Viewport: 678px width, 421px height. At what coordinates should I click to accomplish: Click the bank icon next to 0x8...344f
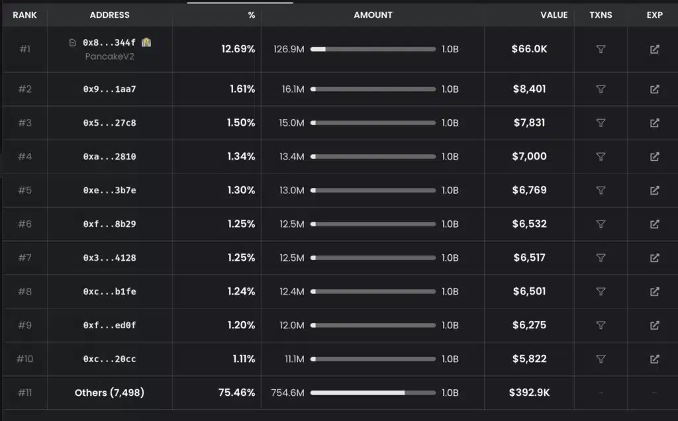tap(146, 42)
